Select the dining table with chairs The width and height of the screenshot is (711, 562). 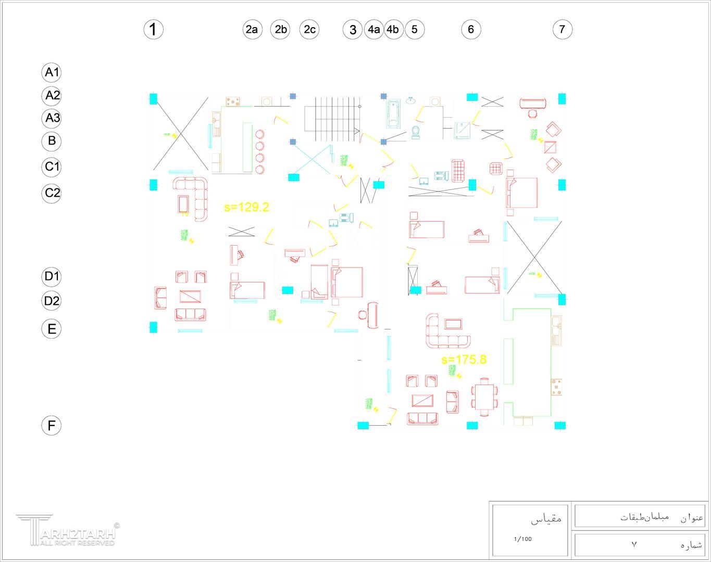click(484, 397)
